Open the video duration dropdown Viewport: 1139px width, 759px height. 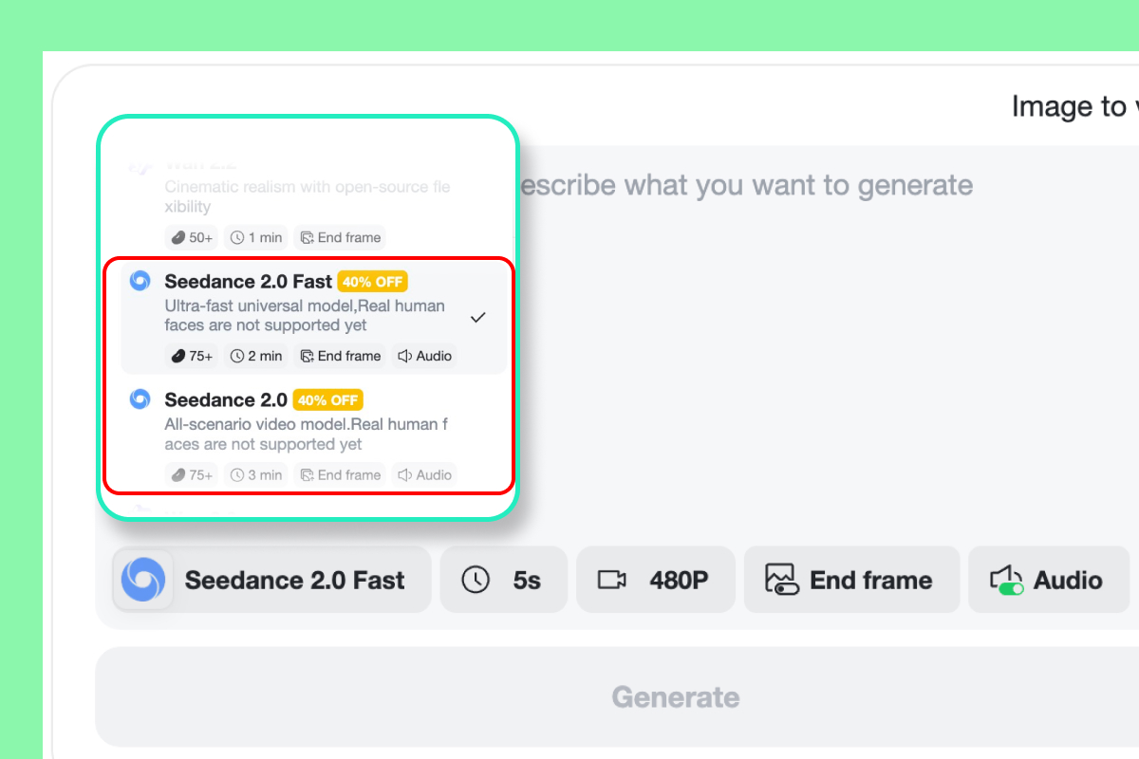coord(503,580)
